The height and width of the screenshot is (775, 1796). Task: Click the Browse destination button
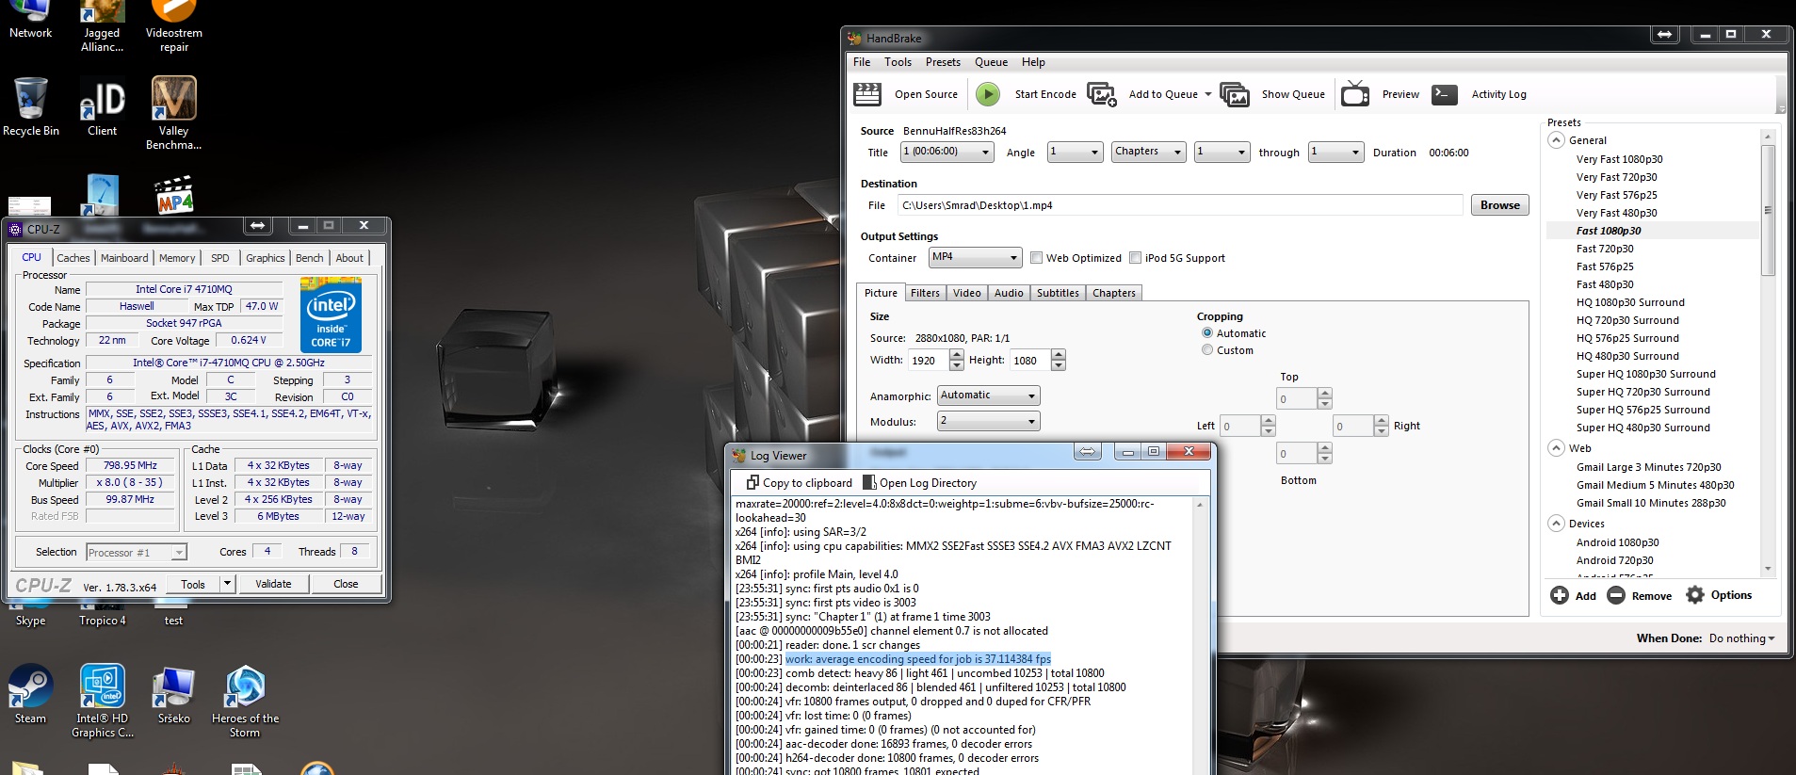pyautogui.click(x=1499, y=205)
